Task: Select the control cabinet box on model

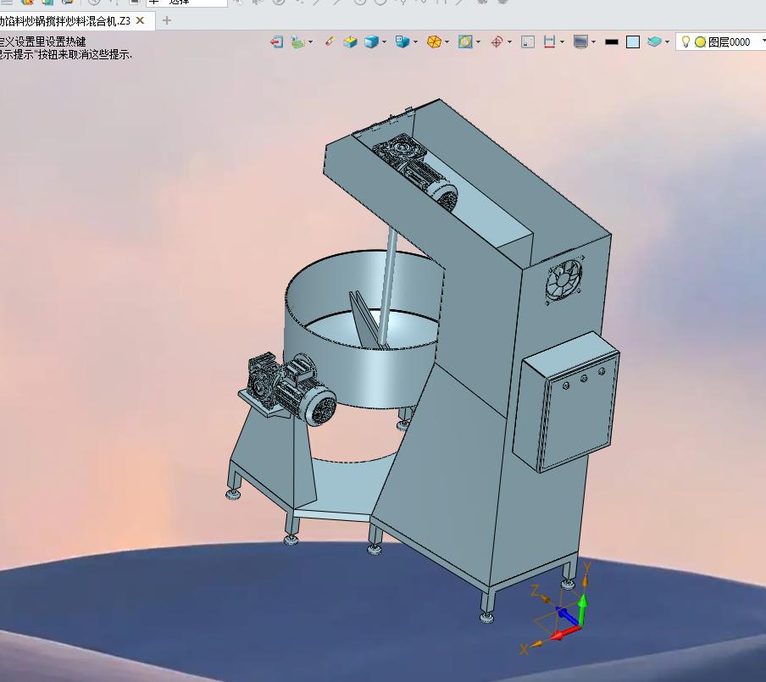Action: (566, 402)
